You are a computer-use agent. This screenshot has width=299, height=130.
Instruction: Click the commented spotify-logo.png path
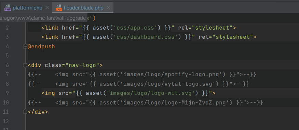coord(173,75)
